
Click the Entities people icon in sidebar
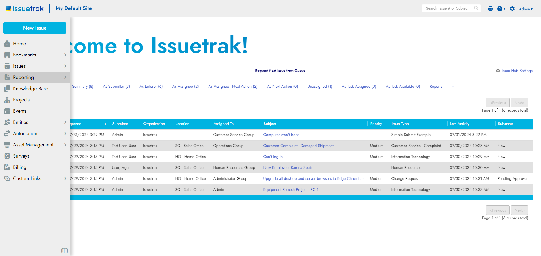[x=7, y=122]
